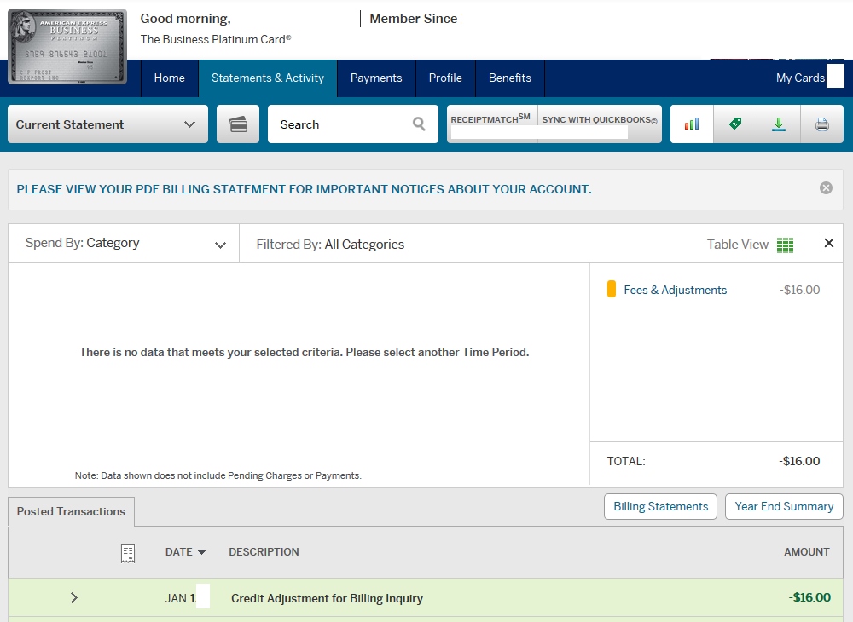The width and height of the screenshot is (853, 622).
Task: Expand the Credit Adjustment transaction row
Action: 74,598
